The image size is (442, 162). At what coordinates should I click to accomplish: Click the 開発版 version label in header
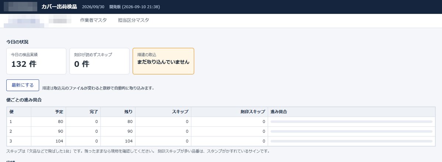tap(134, 7)
